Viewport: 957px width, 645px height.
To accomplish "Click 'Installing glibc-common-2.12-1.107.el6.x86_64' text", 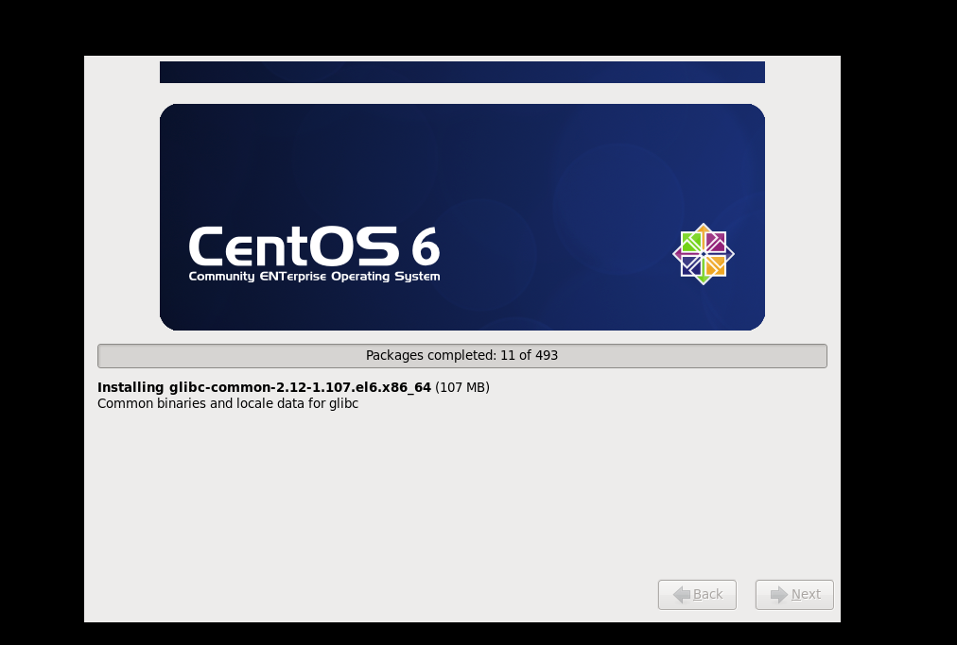I will tap(264, 388).
